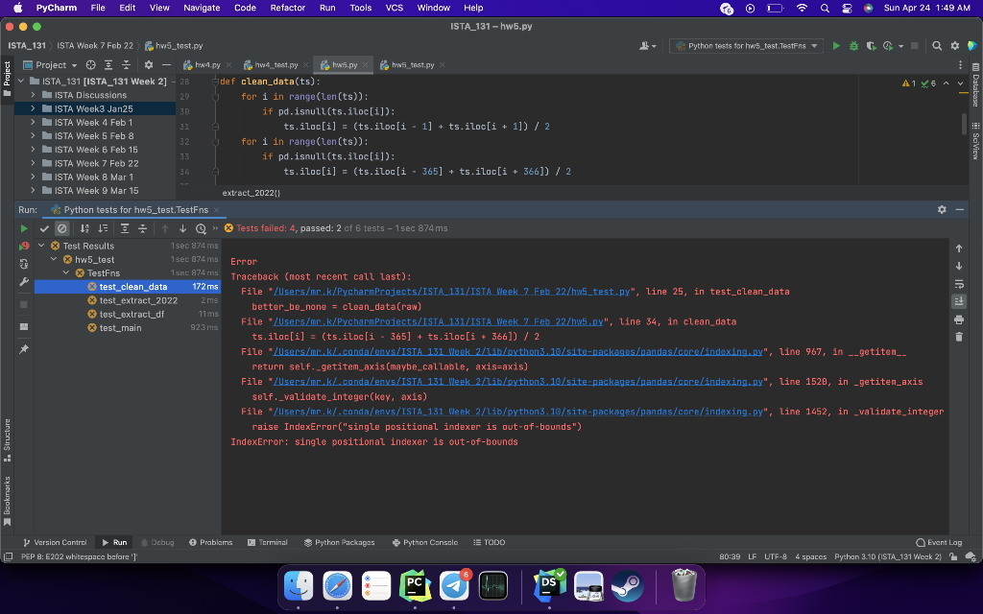
Task: Open Telegram from the Dock
Action: (x=453, y=584)
